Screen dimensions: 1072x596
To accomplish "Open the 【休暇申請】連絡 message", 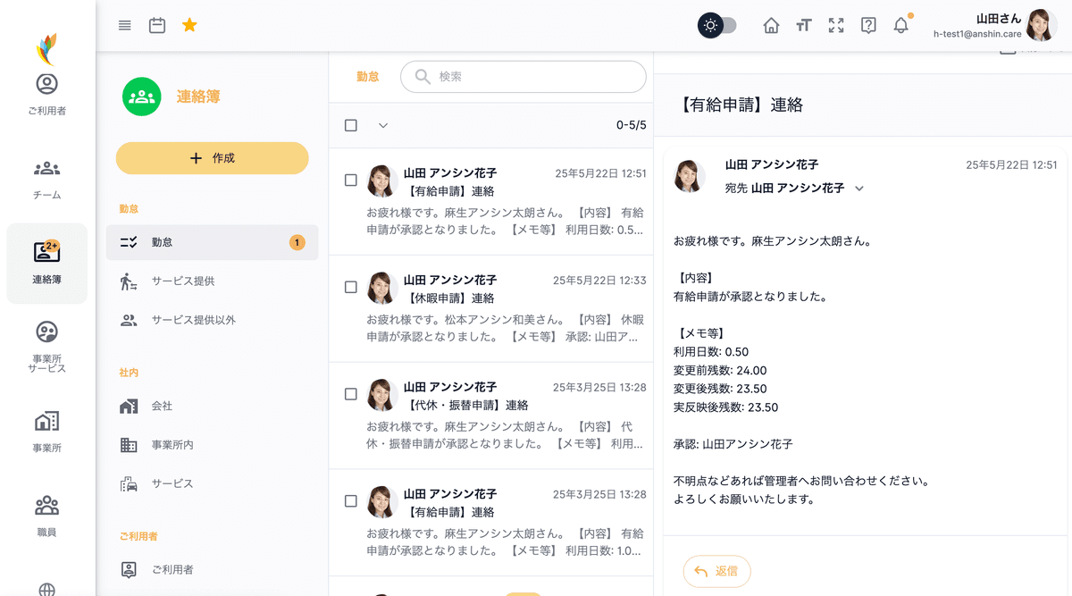I will tap(490, 309).
